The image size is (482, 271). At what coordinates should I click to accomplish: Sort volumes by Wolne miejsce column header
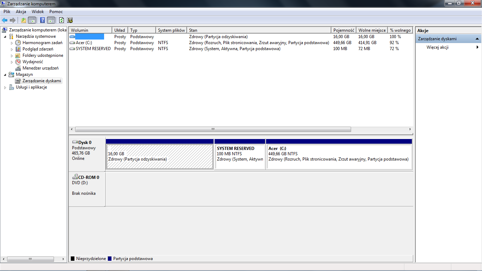pos(372,30)
